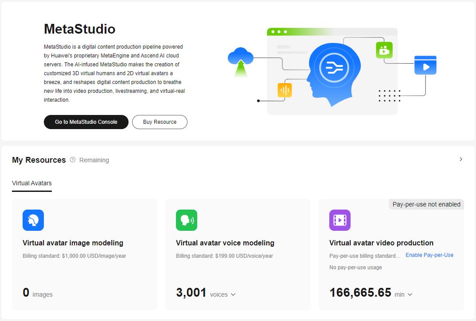Click the Pay-per-use billing standard text
The image size is (476, 321).
coord(365,256)
